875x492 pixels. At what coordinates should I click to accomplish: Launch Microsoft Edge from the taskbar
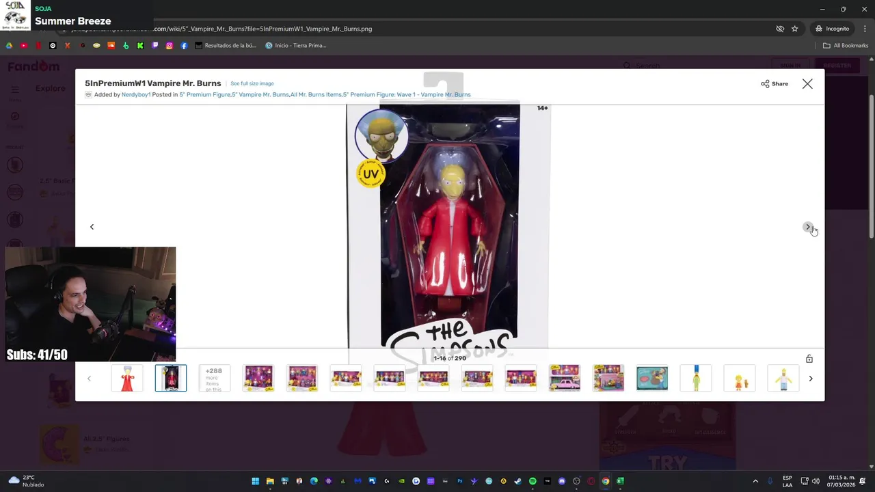tap(314, 481)
